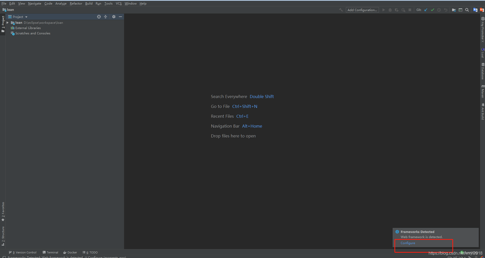Expand the loan project tree node
Screen dimensions: 485x258
8,23
